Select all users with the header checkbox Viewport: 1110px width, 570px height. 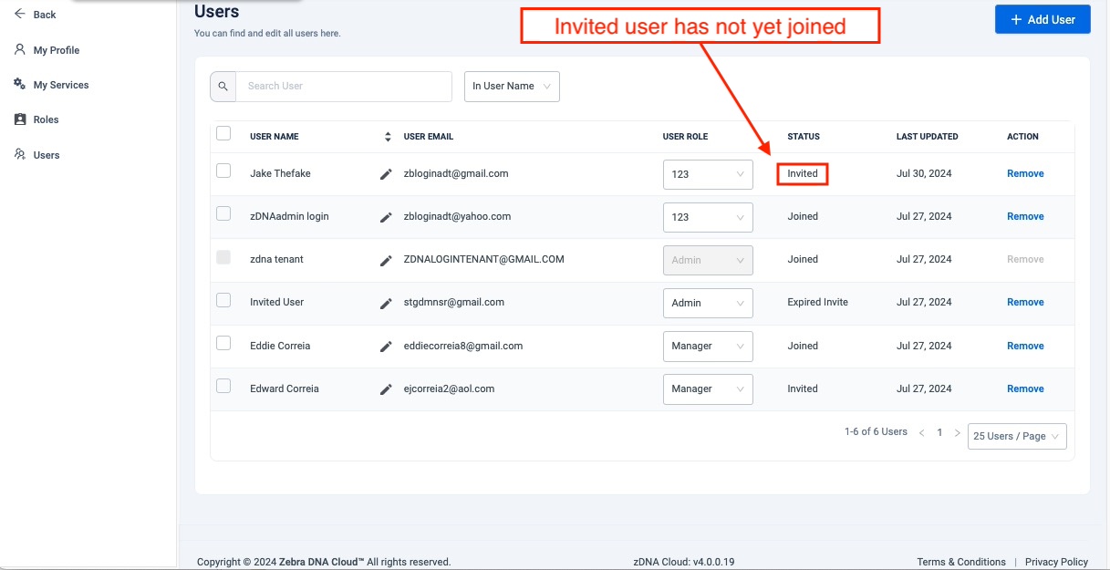coord(223,134)
